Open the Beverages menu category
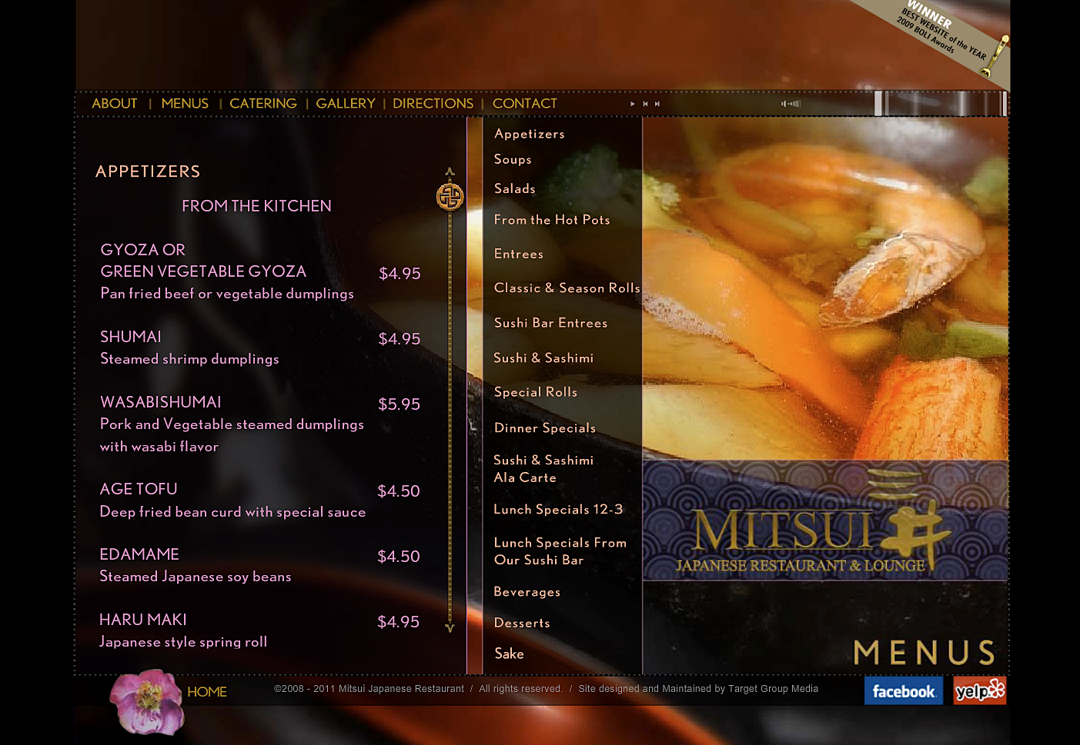The width and height of the screenshot is (1080, 745). (x=527, y=592)
